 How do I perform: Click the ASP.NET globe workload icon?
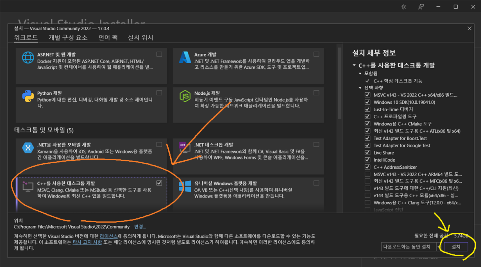tap(28, 58)
